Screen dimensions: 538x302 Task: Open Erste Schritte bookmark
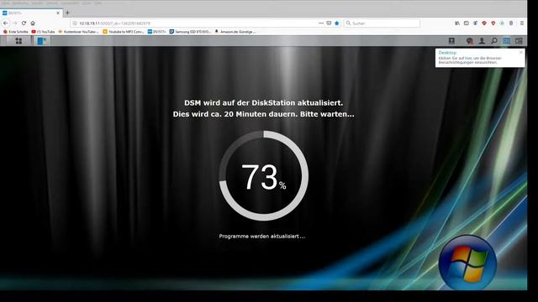pos(16,32)
